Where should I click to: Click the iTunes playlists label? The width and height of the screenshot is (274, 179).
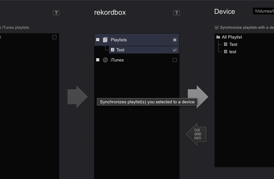[x=15, y=27]
